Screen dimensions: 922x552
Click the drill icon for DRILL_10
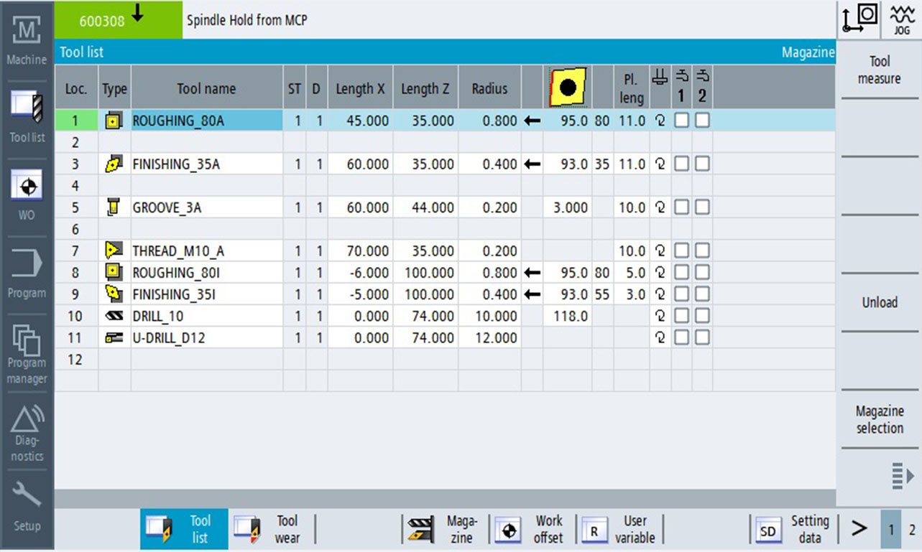coord(113,316)
